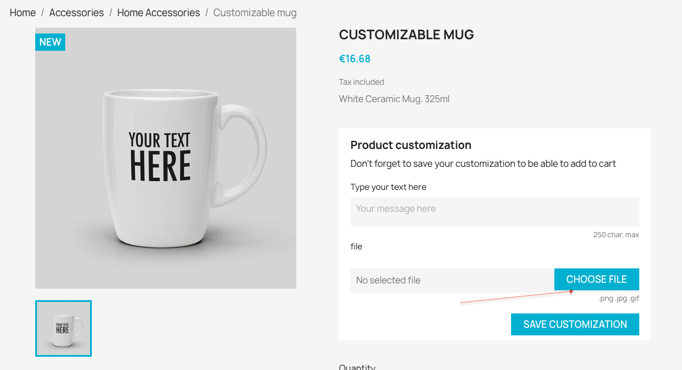Open the Accessories breadcrumb link

(76, 12)
